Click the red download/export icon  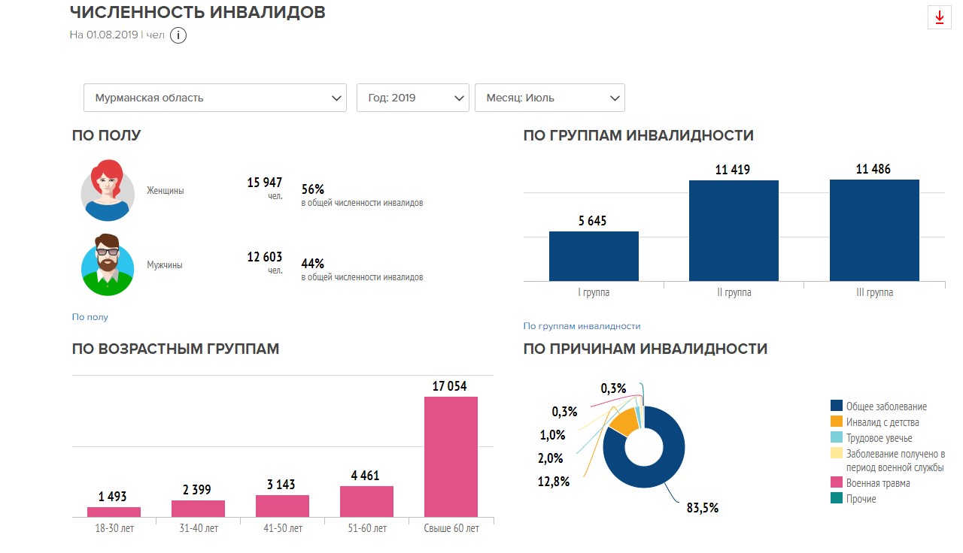[938, 17]
